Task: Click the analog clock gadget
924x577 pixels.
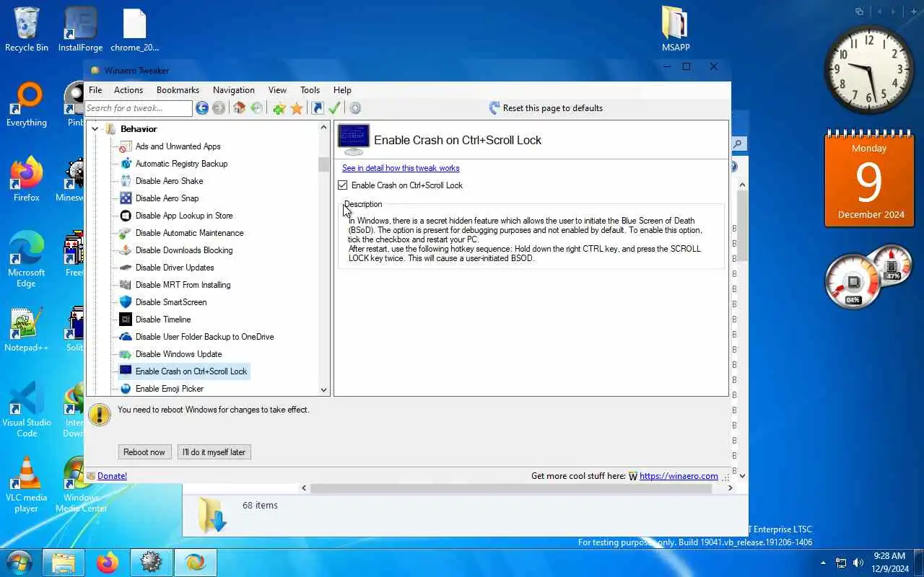Action: pos(869,69)
